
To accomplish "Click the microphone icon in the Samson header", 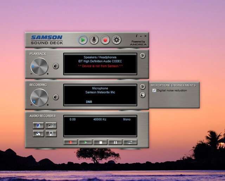I will 94,40.
